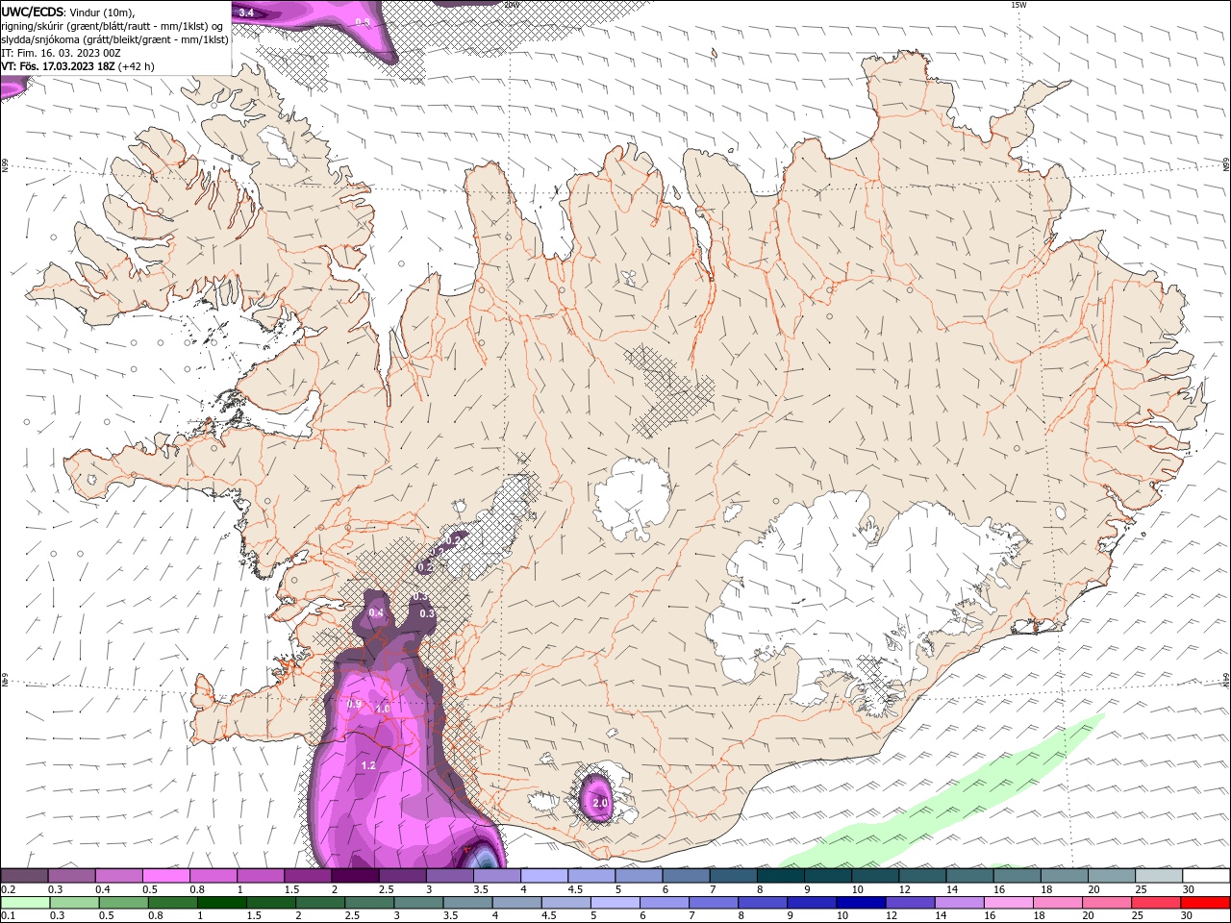Select lower scale pink swatch between 16 and 18
Screen dimensions: 1231x923
tap(1010, 903)
